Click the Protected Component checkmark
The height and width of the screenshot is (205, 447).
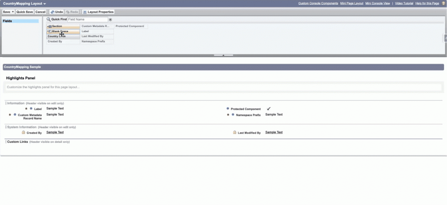[269, 108]
